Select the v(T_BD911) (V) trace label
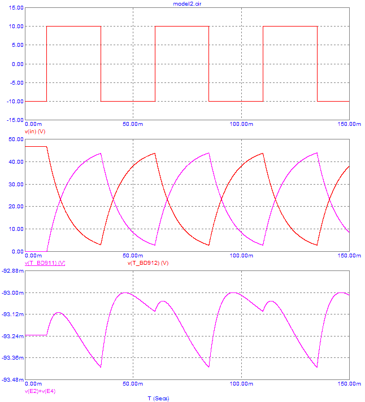 coord(45,263)
